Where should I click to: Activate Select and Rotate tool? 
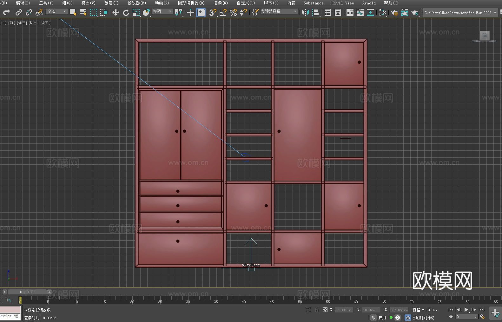(x=126, y=12)
